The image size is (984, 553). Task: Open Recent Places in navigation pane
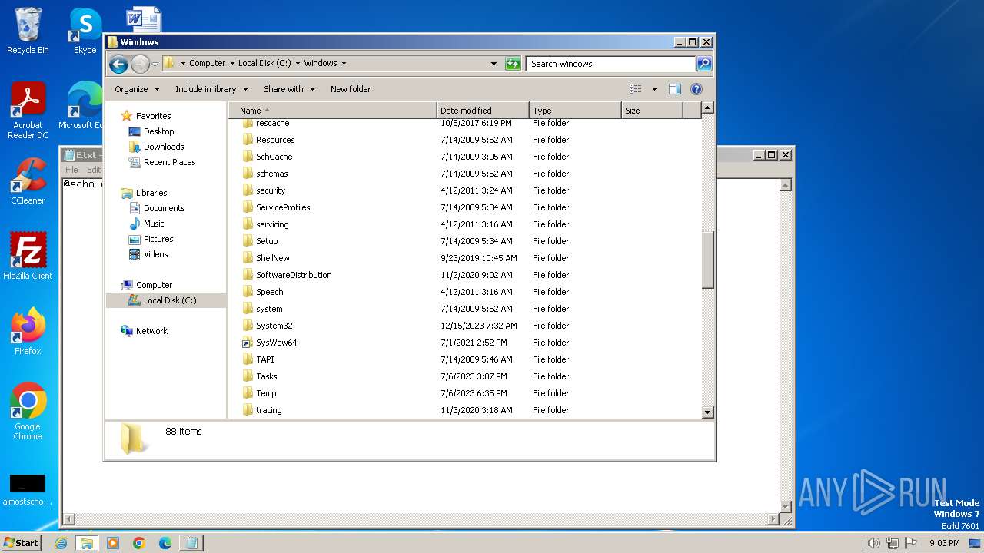169,162
